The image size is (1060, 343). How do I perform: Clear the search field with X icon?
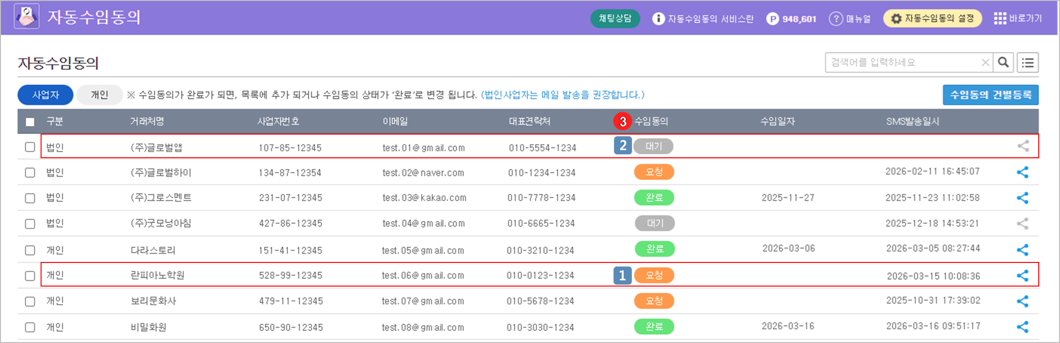tap(985, 62)
